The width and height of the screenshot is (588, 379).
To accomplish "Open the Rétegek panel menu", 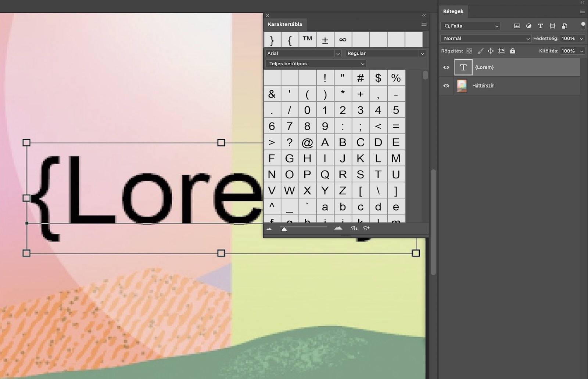I will coord(582,11).
